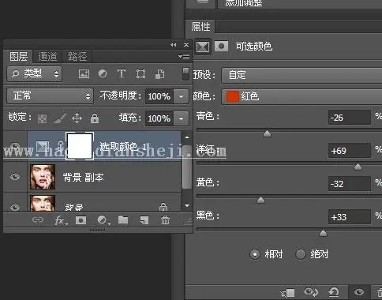Click the link layers icon
This screenshot has height=300, width=382.
coord(38,219)
